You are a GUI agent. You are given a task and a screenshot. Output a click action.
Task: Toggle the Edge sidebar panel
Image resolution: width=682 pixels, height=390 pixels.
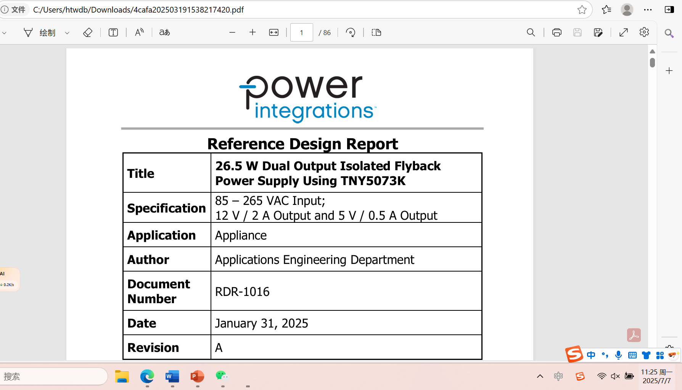coord(669,10)
